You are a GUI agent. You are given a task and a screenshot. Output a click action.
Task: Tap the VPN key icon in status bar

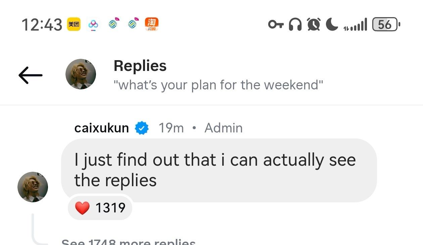coord(276,25)
